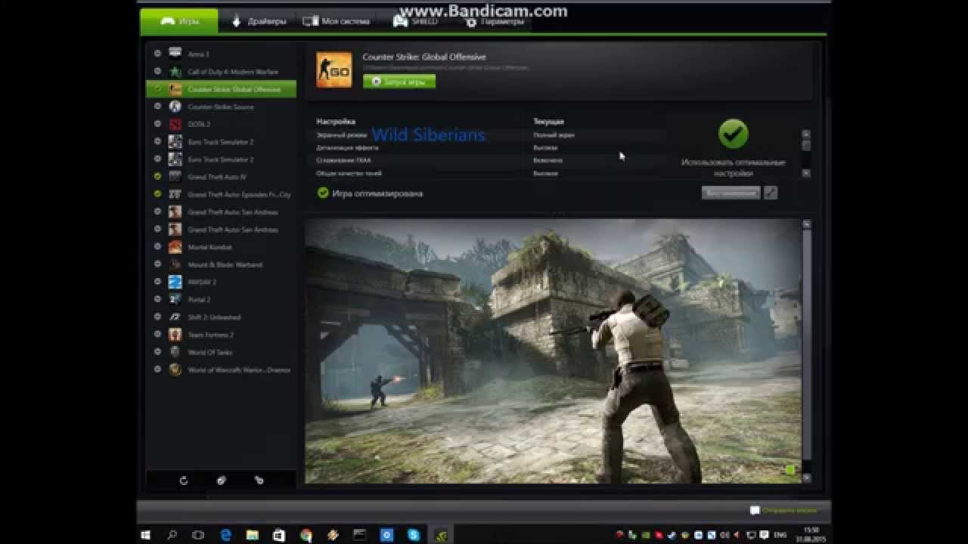
Task: Select Arma 3 in the games list
Action: [x=221, y=54]
